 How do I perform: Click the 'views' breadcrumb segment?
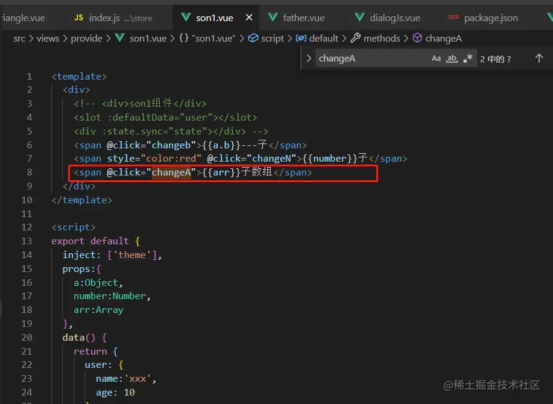tap(48, 39)
